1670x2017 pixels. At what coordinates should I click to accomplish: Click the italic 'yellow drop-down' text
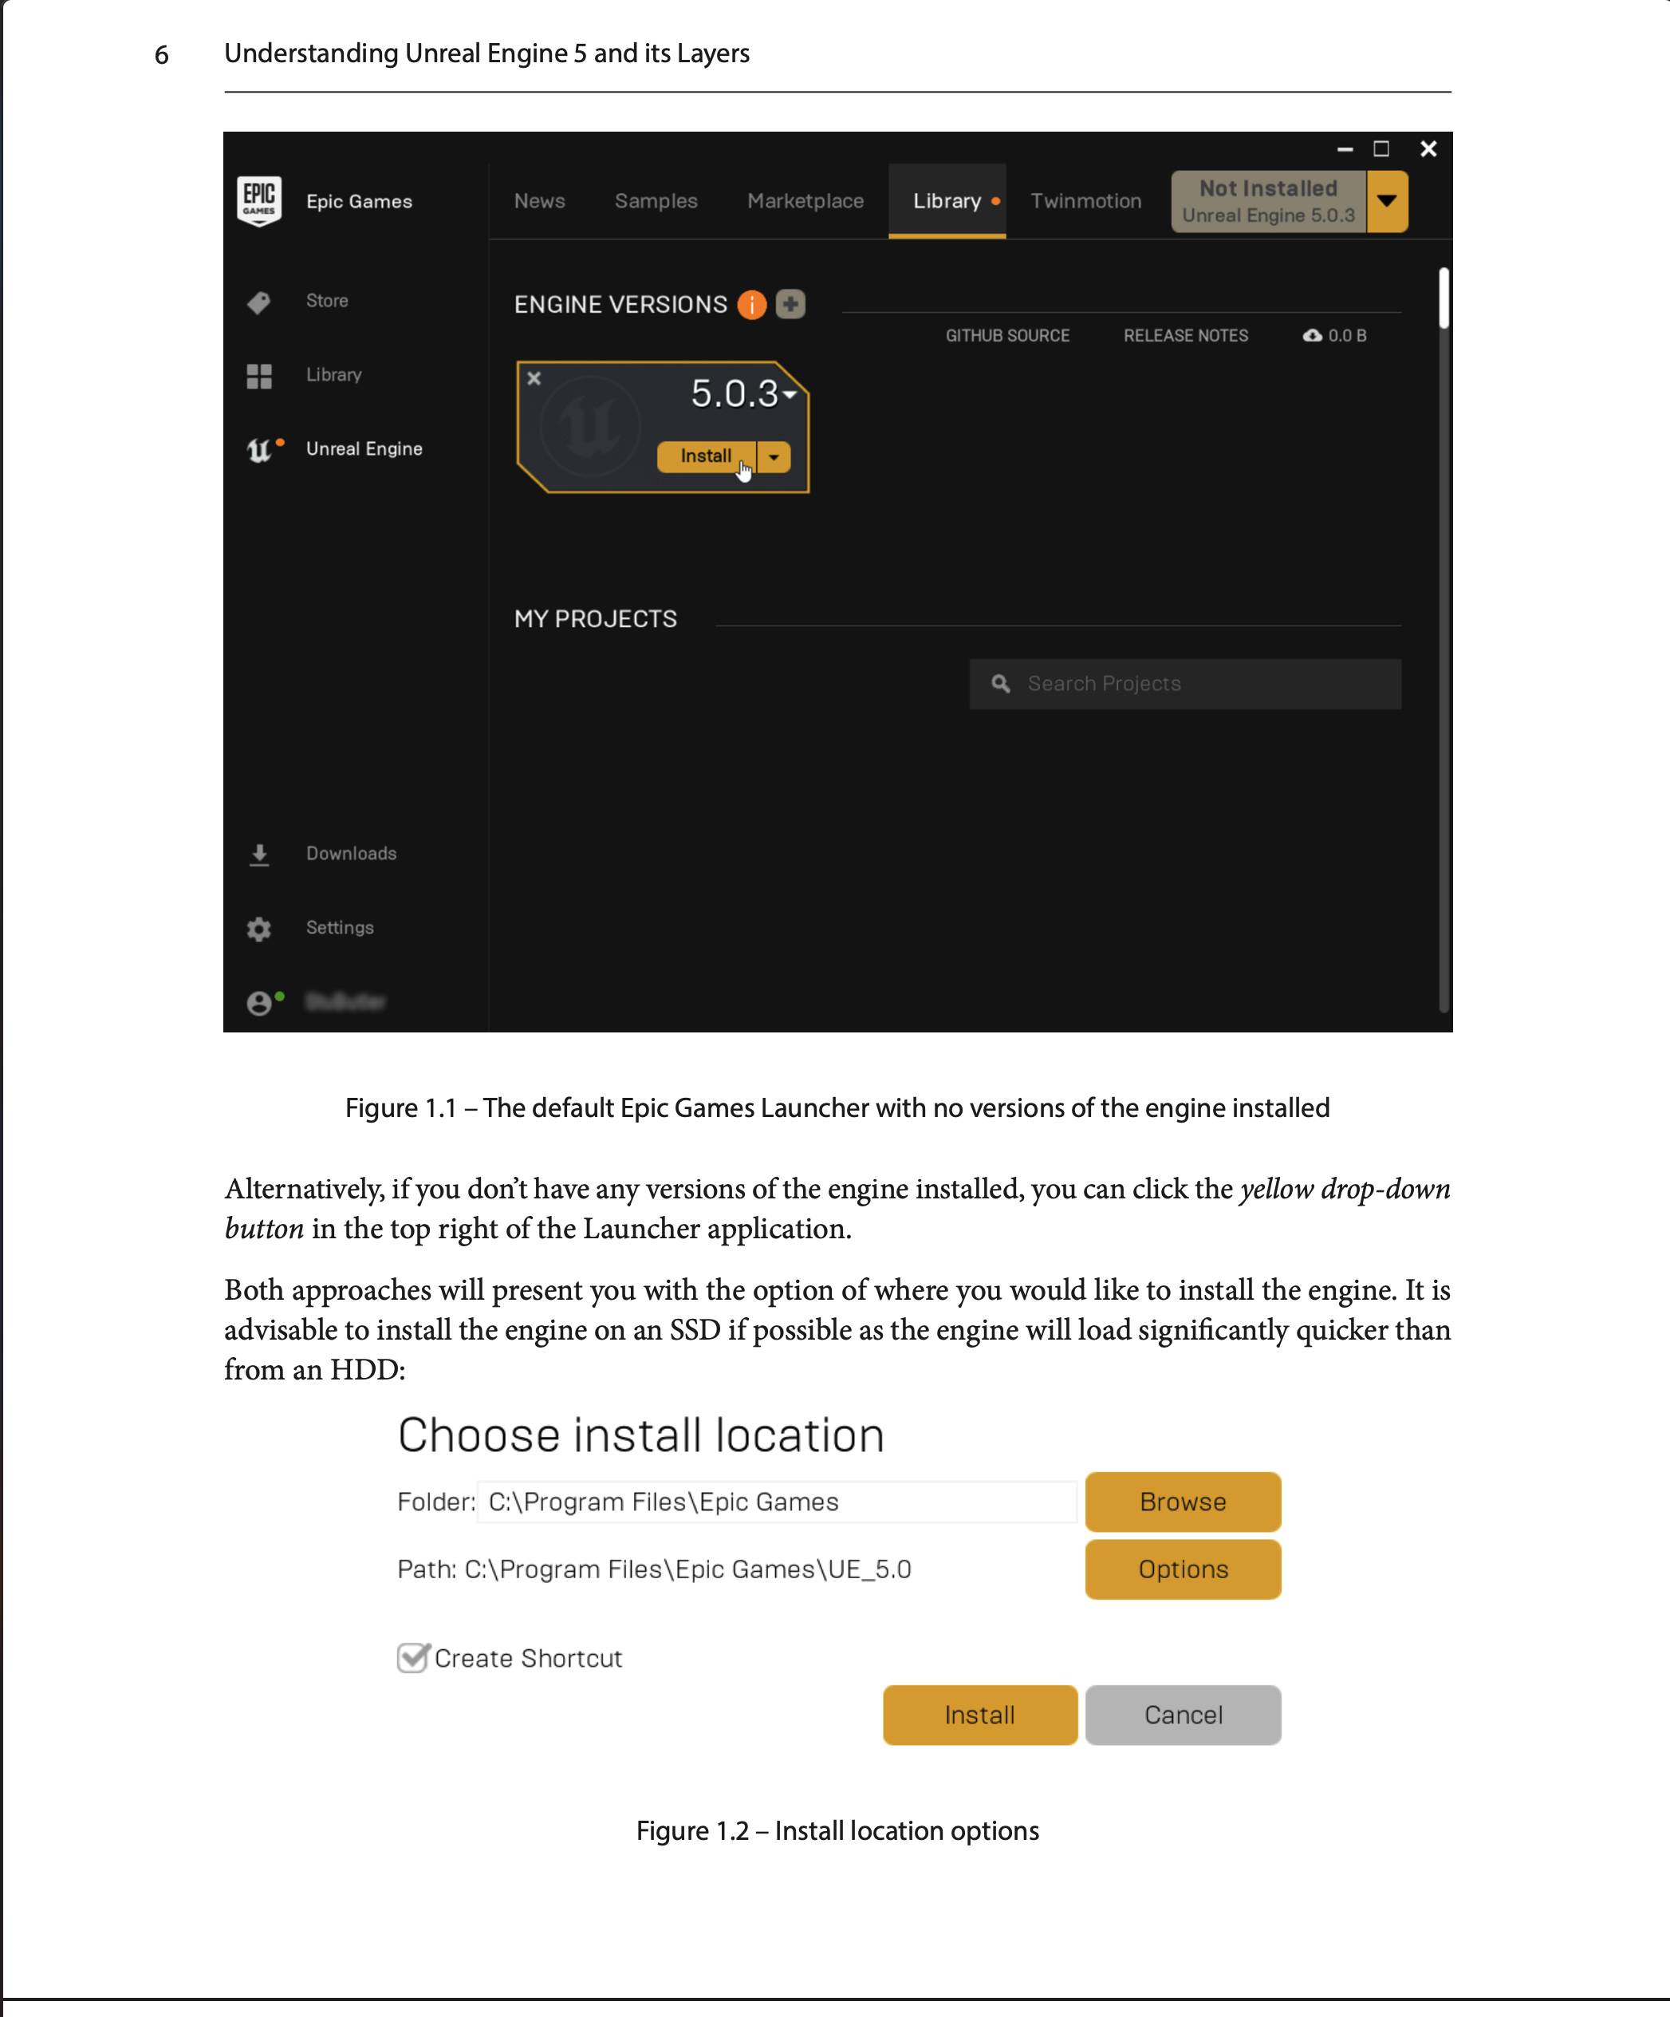pyautogui.click(x=1345, y=1189)
